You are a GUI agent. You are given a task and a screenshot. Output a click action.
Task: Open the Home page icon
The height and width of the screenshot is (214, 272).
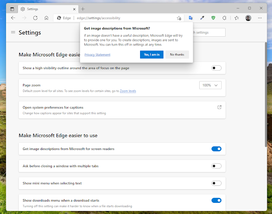[46, 18]
